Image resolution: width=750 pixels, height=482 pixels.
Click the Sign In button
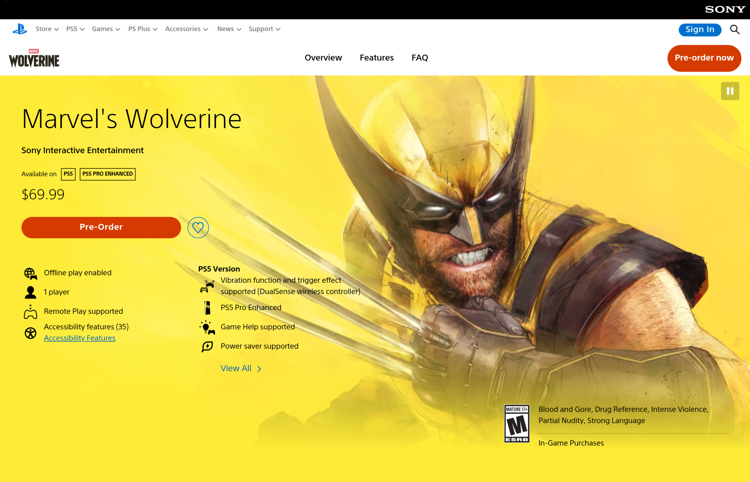click(x=700, y=30)
